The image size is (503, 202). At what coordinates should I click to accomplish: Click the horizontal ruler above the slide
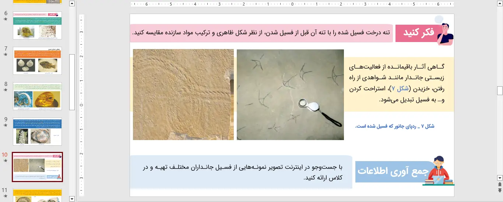[292, 4]
